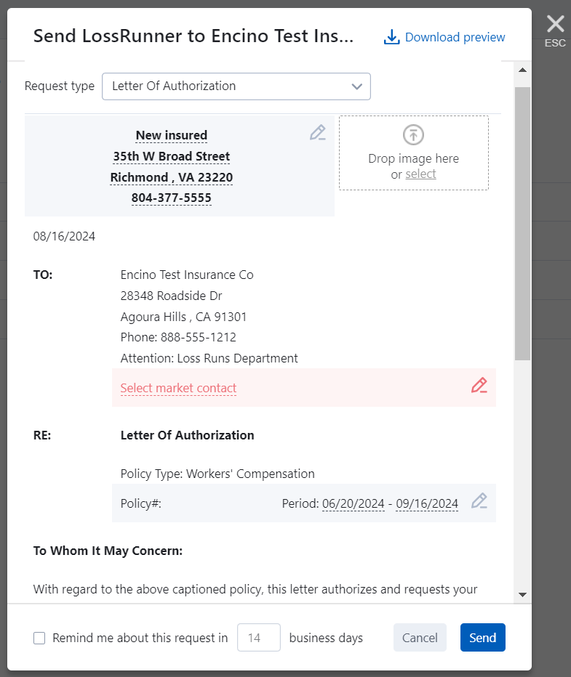Click the red pencil icon for market contact
Screen dimensions: 571x677
pyautogui.click(x=479, y=386)
